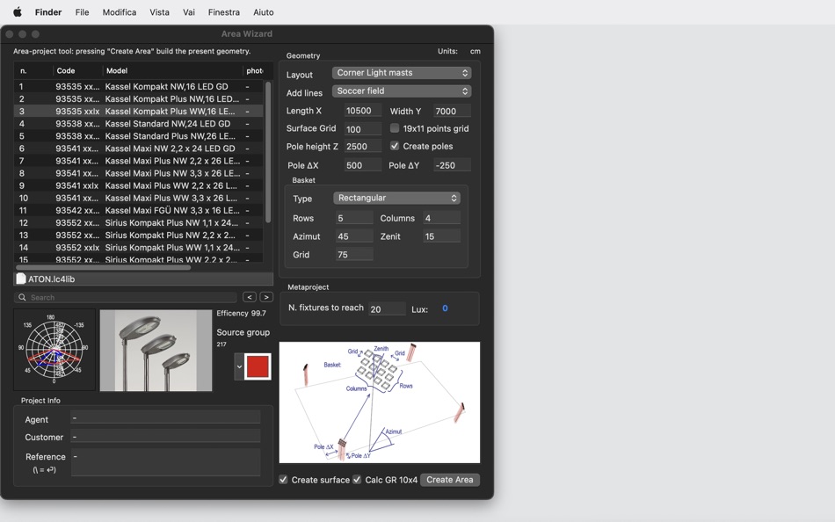This screenshot has height=522, width=835.
Task: Open the polar photometric diagram
Action: tap(54, 350)
